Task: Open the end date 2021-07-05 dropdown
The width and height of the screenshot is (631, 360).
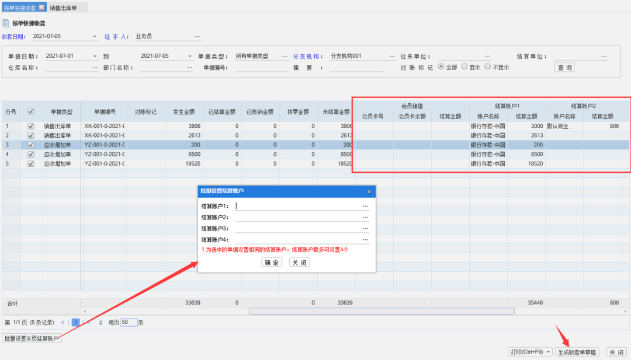Action: point(190,56)
